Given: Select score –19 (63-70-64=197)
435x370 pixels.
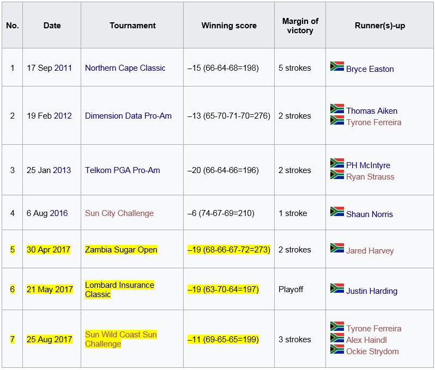Looking at the screenshot, I should 223,289.
